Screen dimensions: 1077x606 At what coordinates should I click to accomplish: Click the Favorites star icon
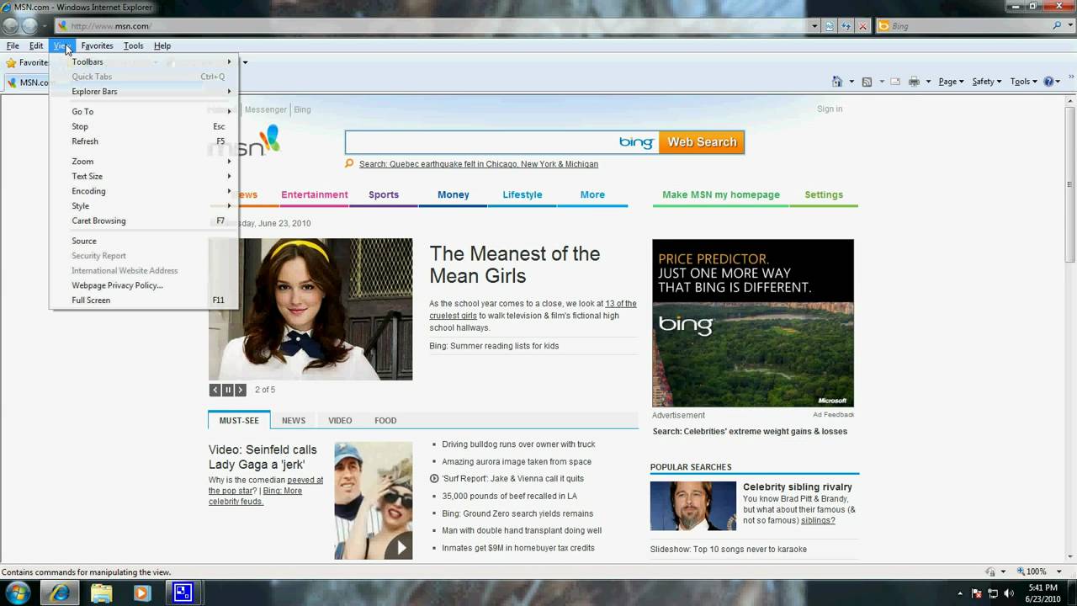(11, 62)
